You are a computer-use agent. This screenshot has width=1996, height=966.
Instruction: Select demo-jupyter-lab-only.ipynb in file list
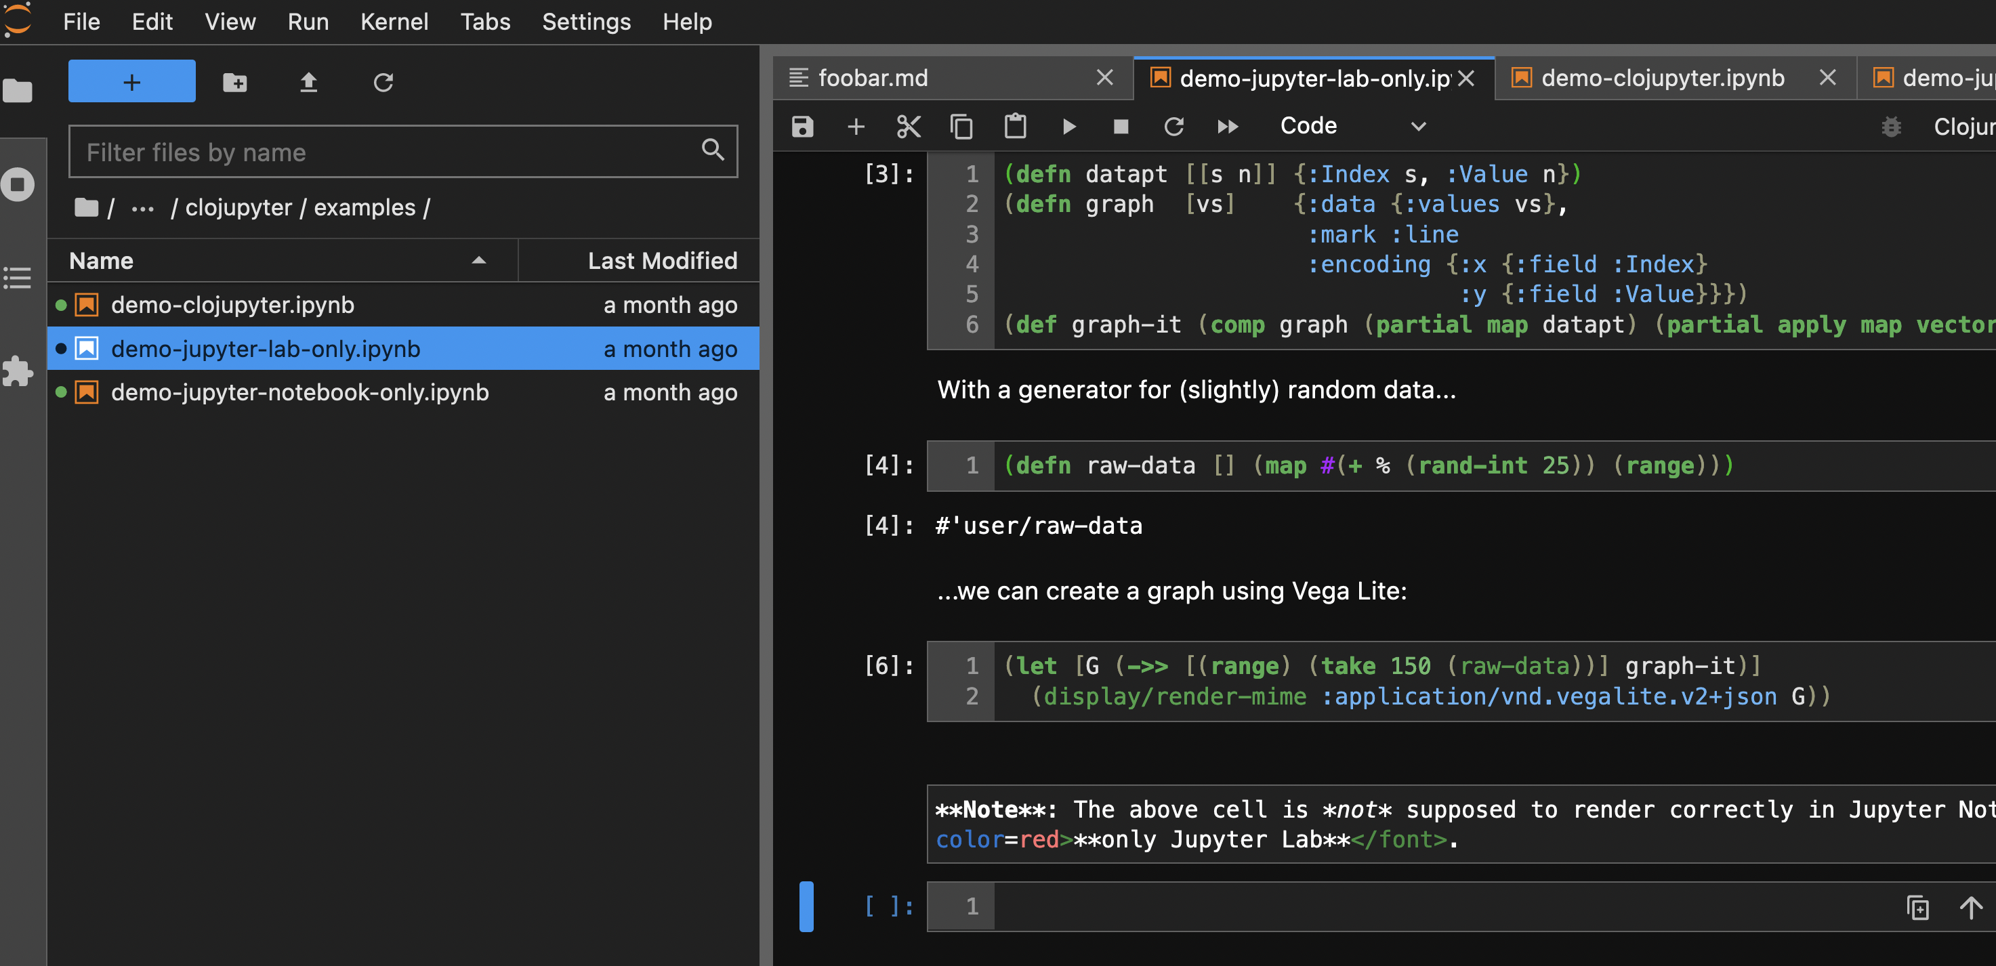pyautogui.click(x=403, y=349)
